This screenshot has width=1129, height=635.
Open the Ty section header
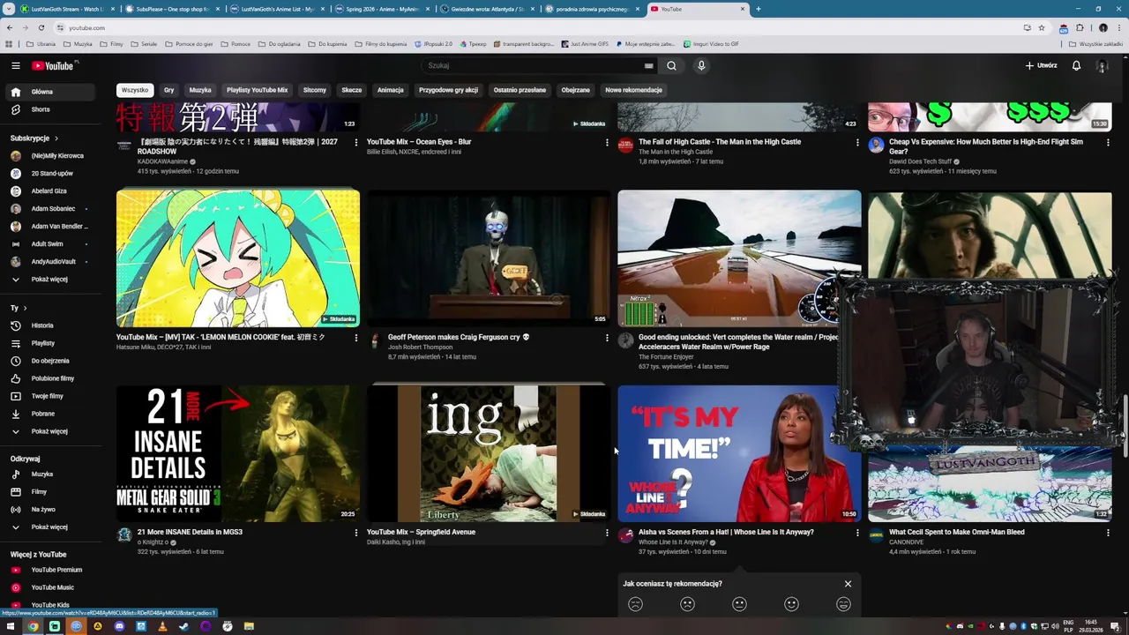[x=19, y=308]
